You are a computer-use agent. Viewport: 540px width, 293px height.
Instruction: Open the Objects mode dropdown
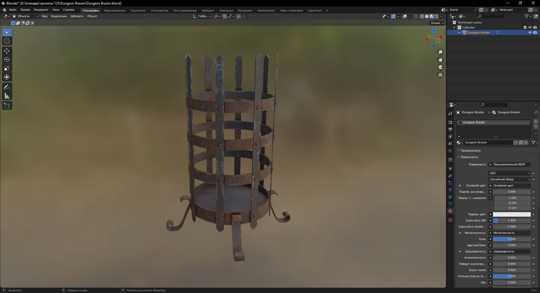[x=25, y=16]
